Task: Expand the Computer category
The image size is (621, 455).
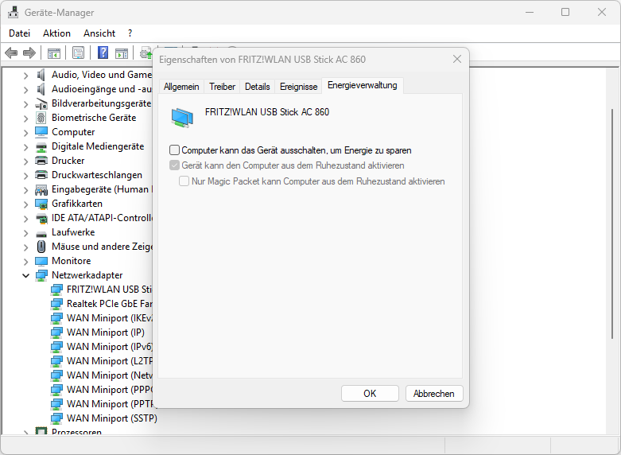Action: [x=25, y=132]
